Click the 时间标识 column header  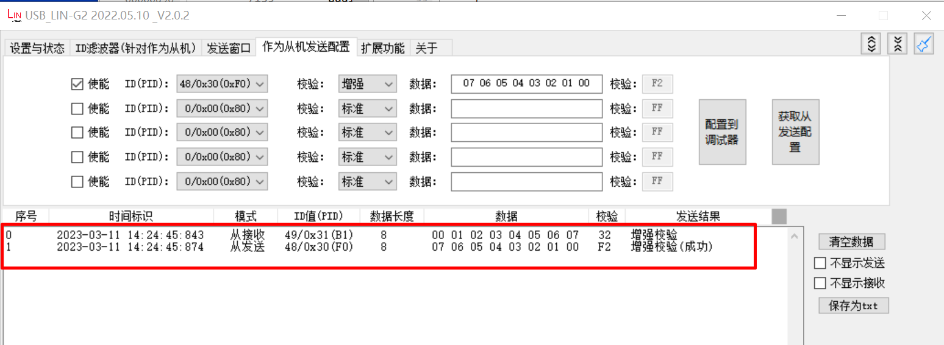coord(131,216)
